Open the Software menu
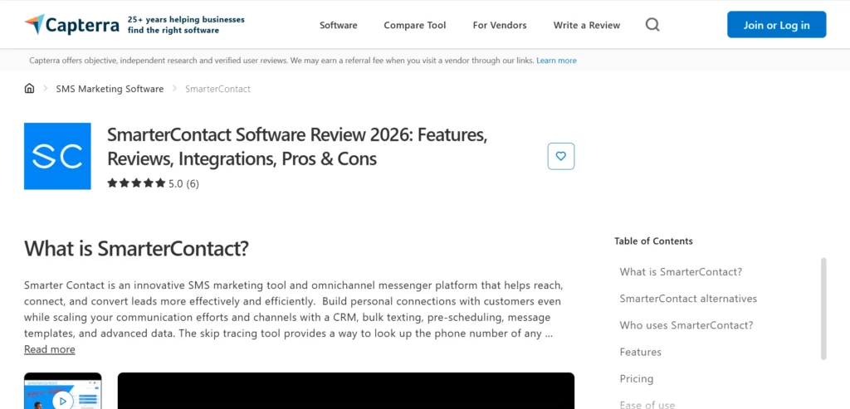The height and width of the screenshot is (409, 850). click(x=339, y=25)
